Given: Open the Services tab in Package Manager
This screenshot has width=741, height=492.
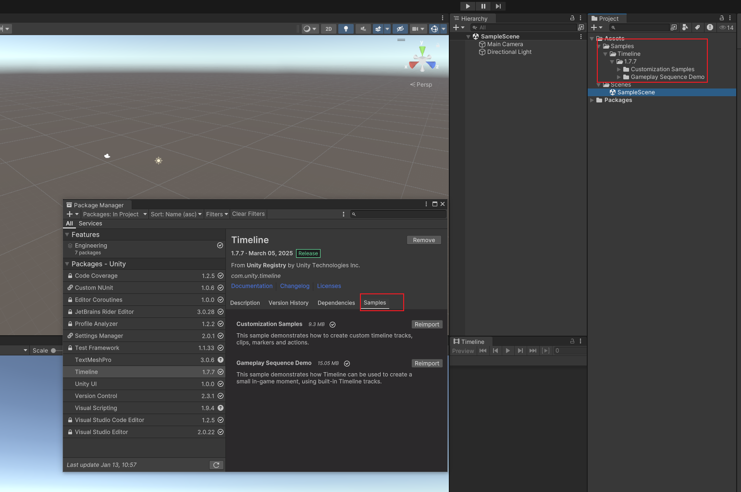Looking at the screenshot, I should tap(90, 224).
